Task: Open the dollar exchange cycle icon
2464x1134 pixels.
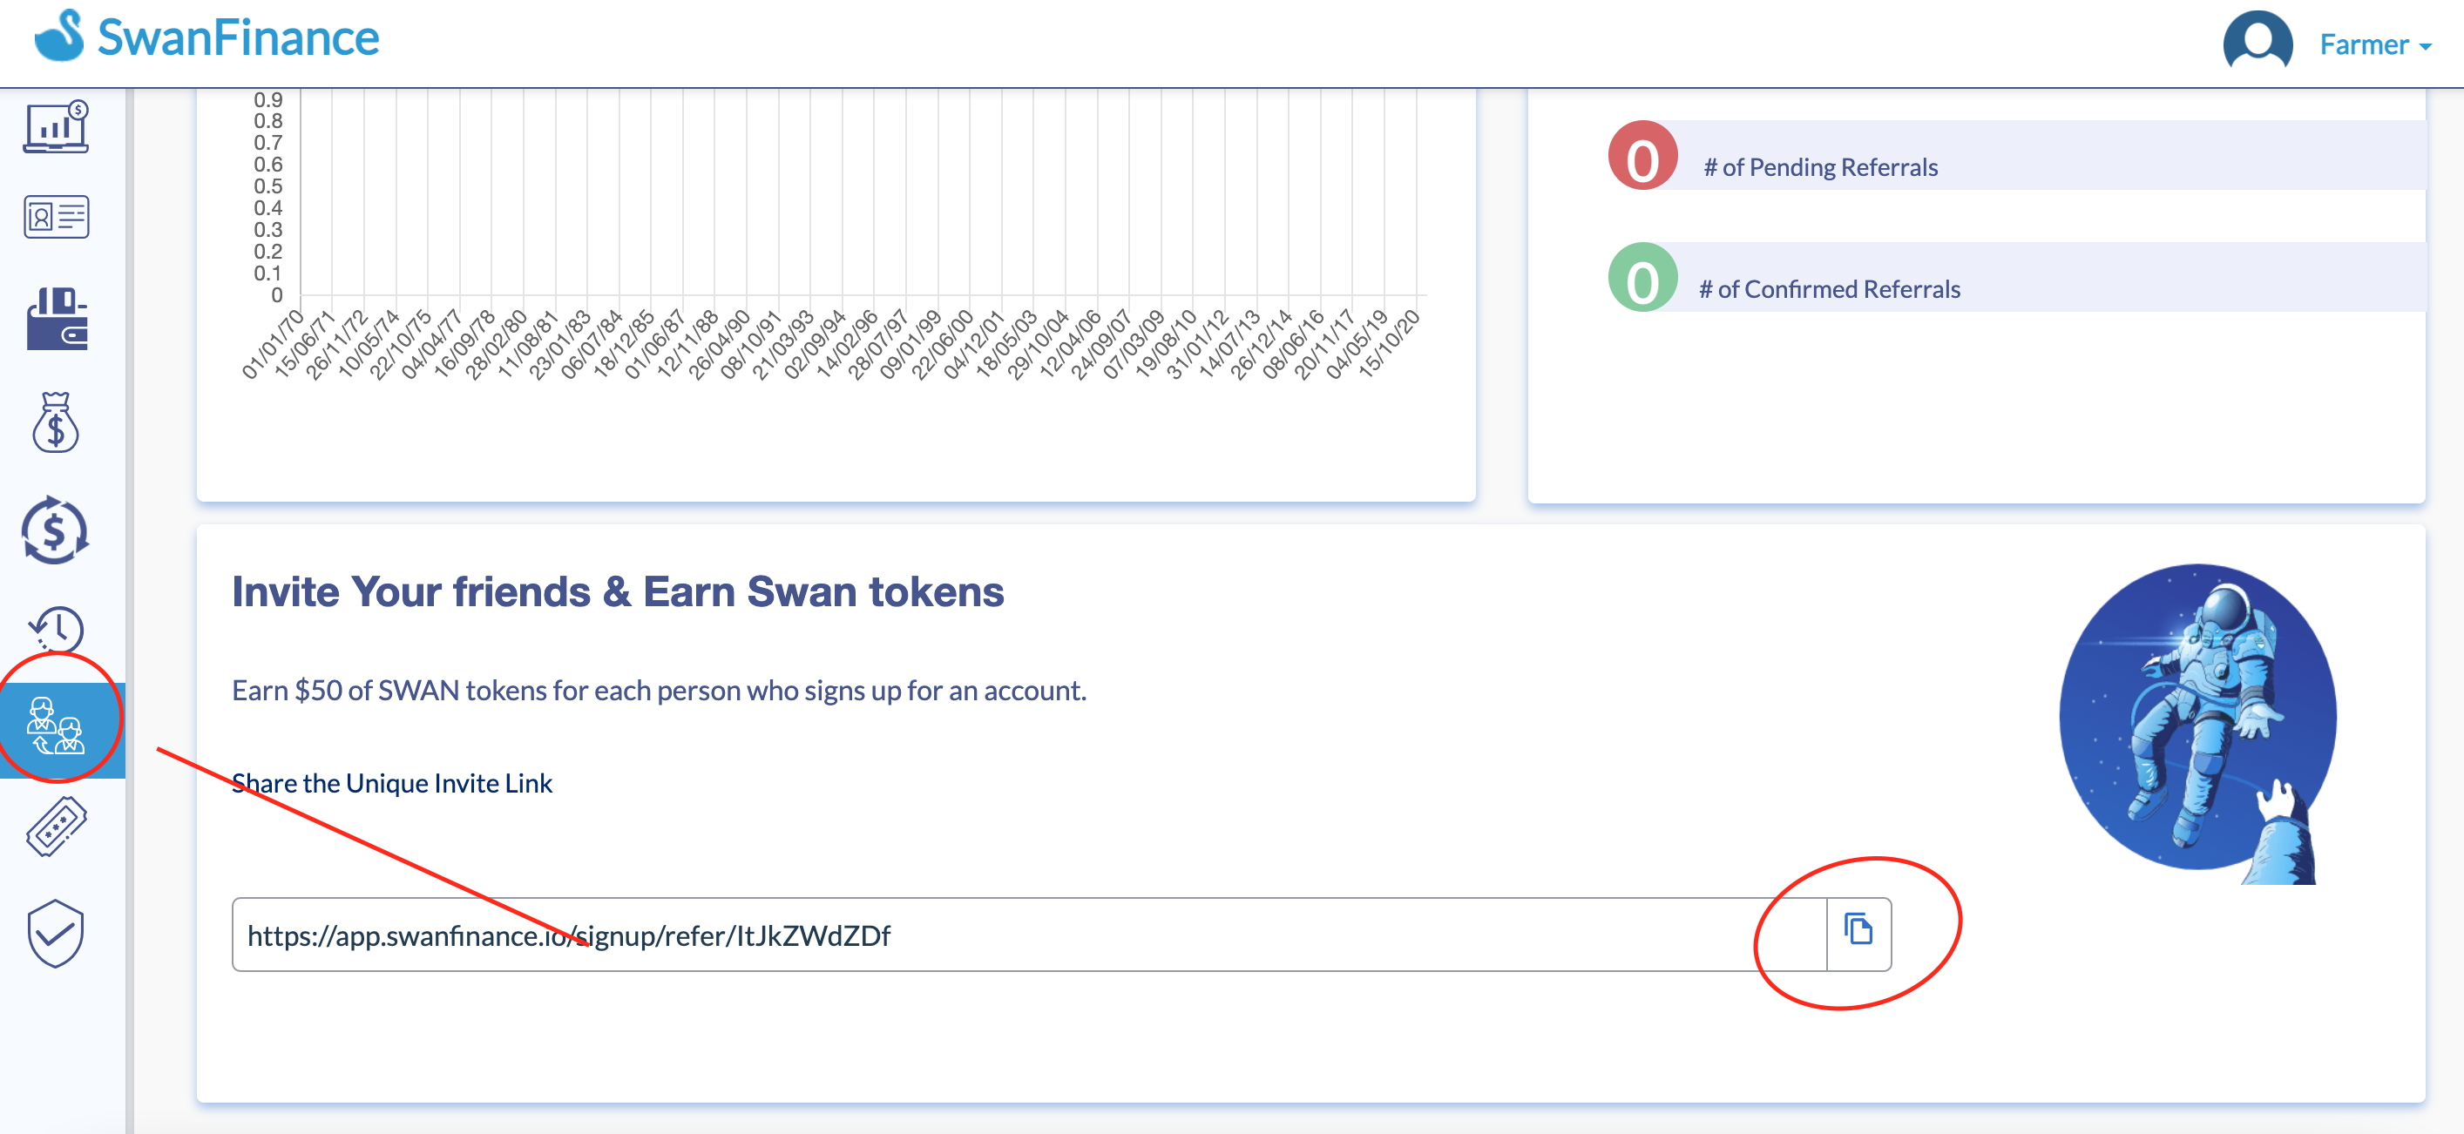Action: [56, 530]
